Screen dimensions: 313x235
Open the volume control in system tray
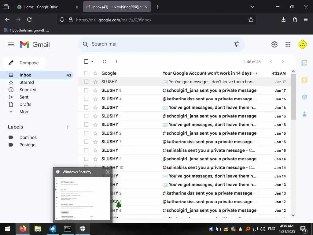(262, 229)
